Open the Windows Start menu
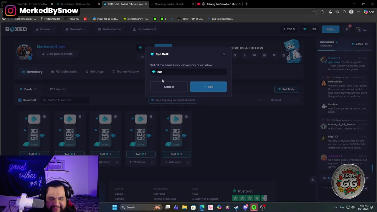This screenshot has height=212, width=377. (115, 207)
